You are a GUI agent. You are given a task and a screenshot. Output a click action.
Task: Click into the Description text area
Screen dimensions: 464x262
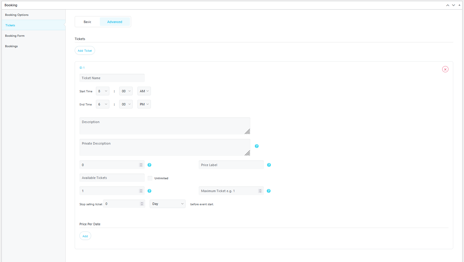(165, 126)
